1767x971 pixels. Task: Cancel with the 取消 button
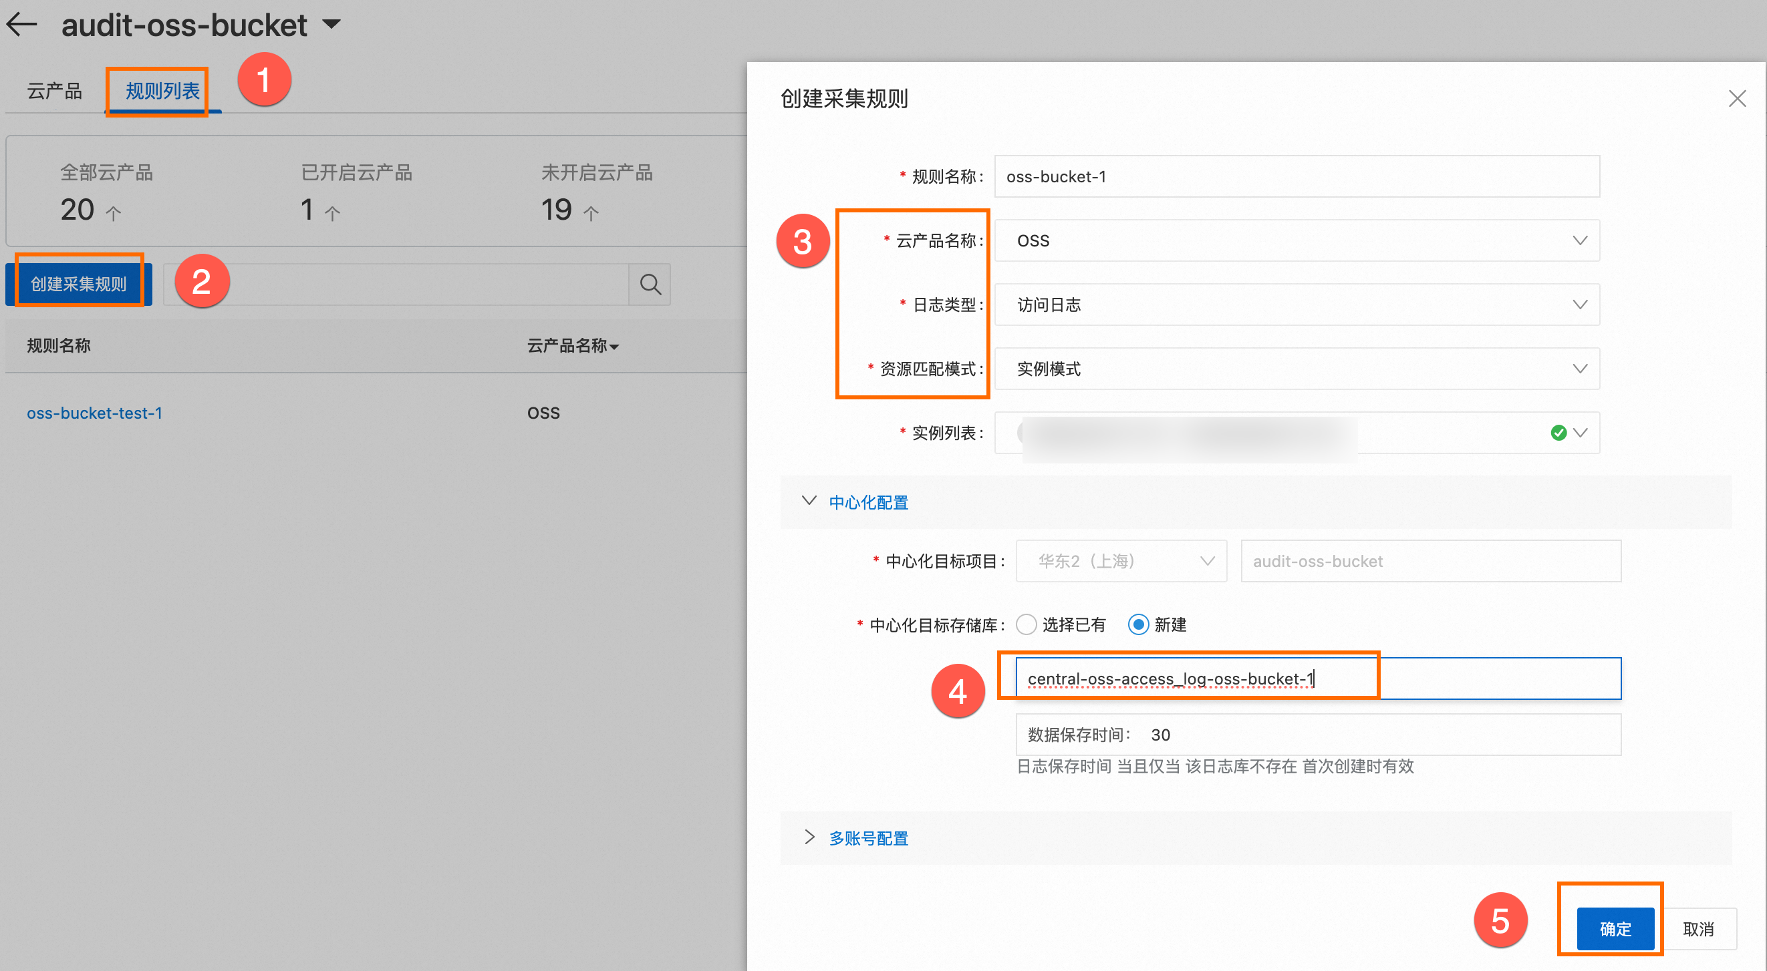click(1697, 929)
